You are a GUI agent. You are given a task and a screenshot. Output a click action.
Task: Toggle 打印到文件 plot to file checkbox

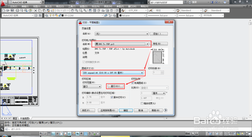pos(84,62)
